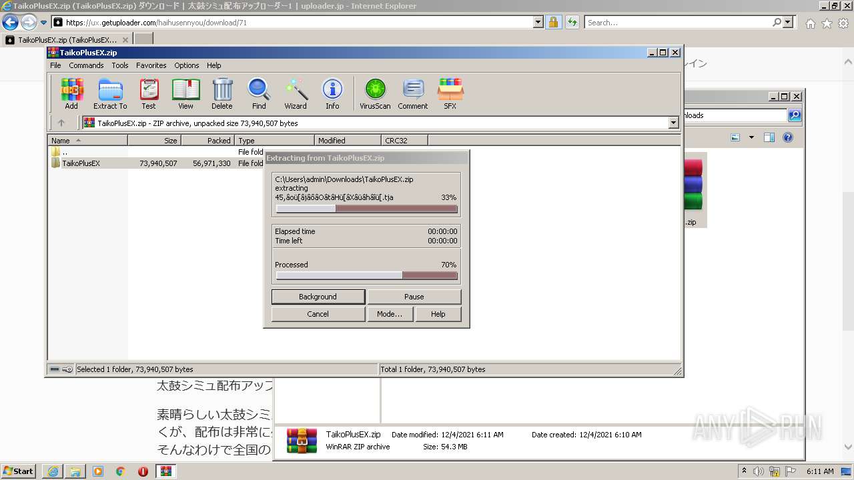Click the refresh icon in address bar
Screen dimensions: 854x480
coord(572,22)
